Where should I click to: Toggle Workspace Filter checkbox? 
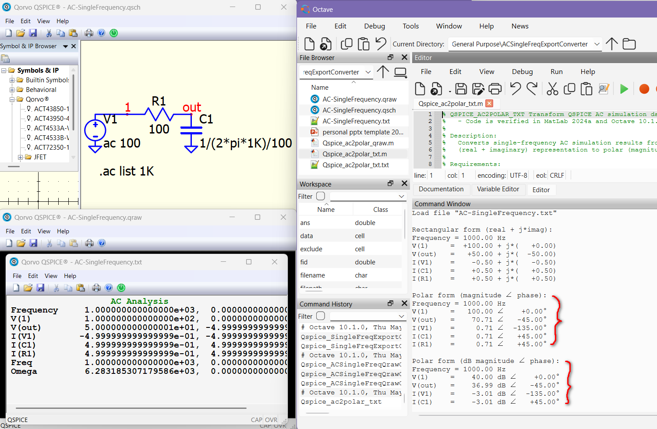[x=321, y=196]
